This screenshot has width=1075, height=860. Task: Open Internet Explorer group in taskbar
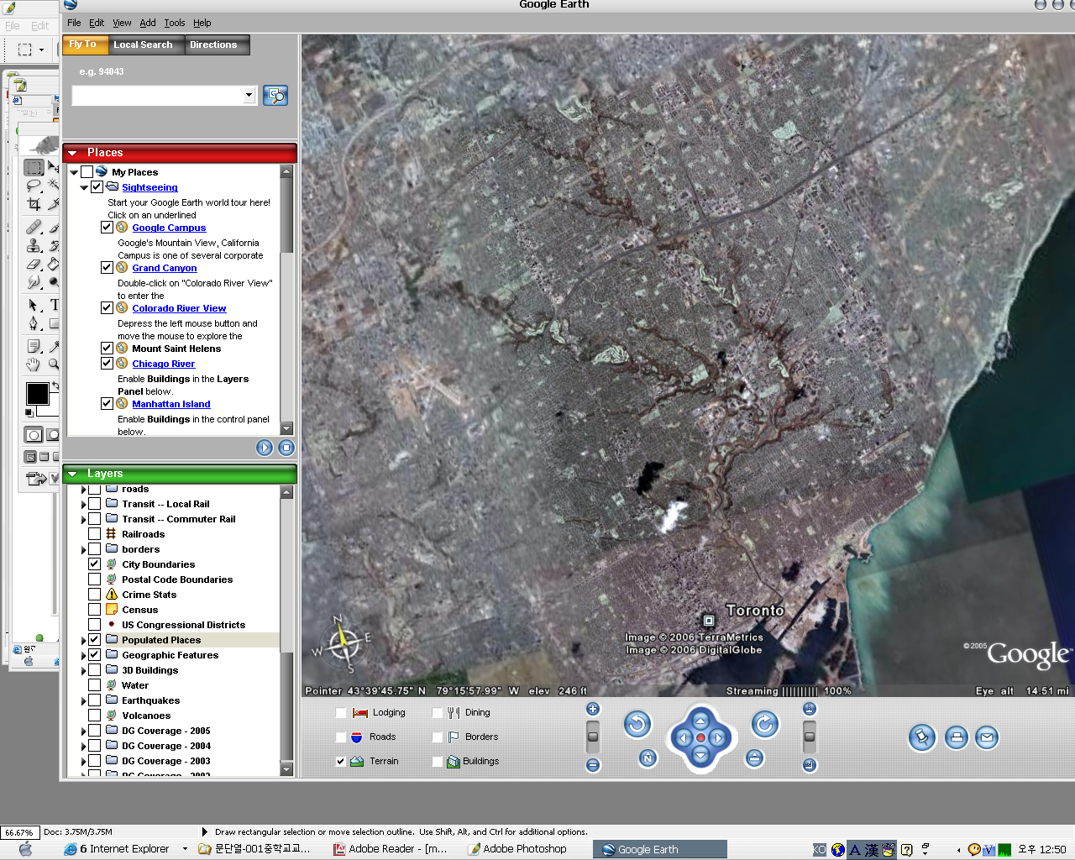[x=125, y=849]
